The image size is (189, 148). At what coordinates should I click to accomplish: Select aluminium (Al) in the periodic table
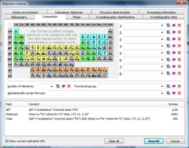point(83,42)
